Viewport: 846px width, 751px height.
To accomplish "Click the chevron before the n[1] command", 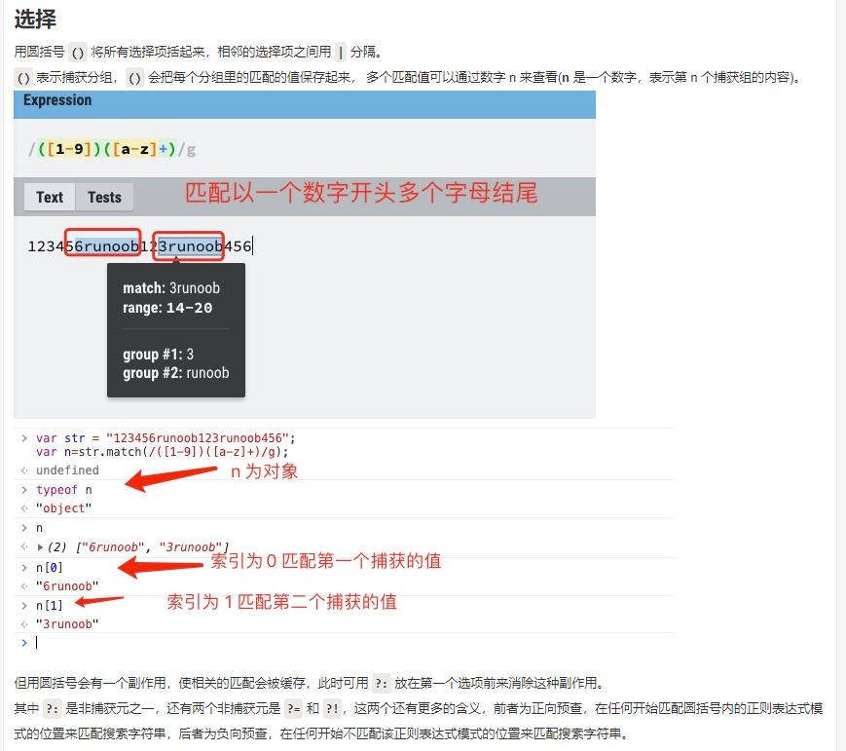I will (22, 605).
